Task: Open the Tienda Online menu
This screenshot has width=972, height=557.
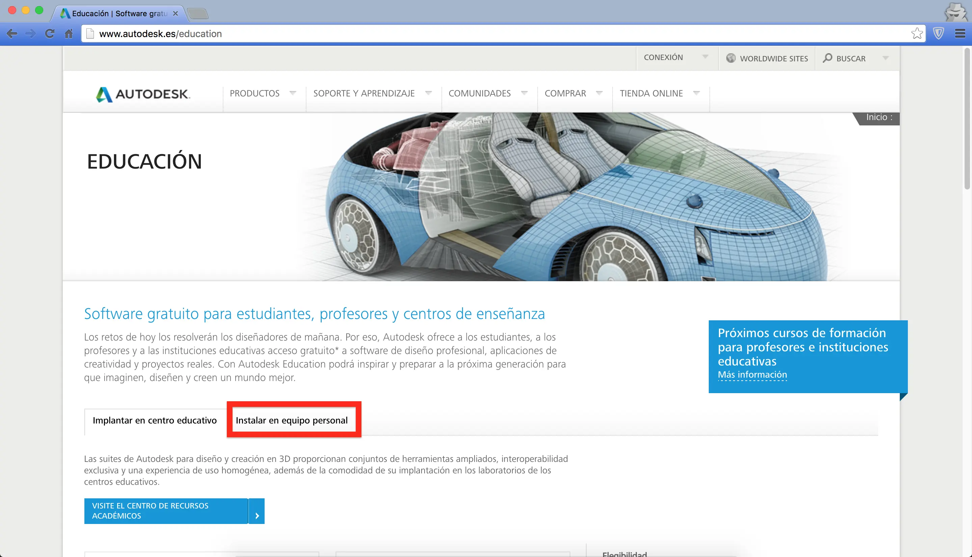Action: (651, 93)
